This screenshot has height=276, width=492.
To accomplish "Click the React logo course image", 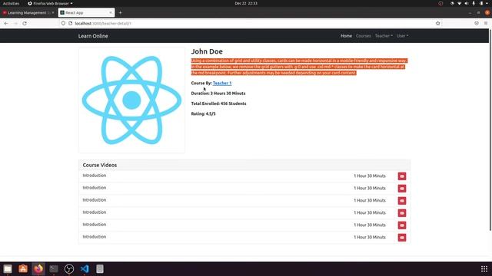I will (x=131, y=100).
